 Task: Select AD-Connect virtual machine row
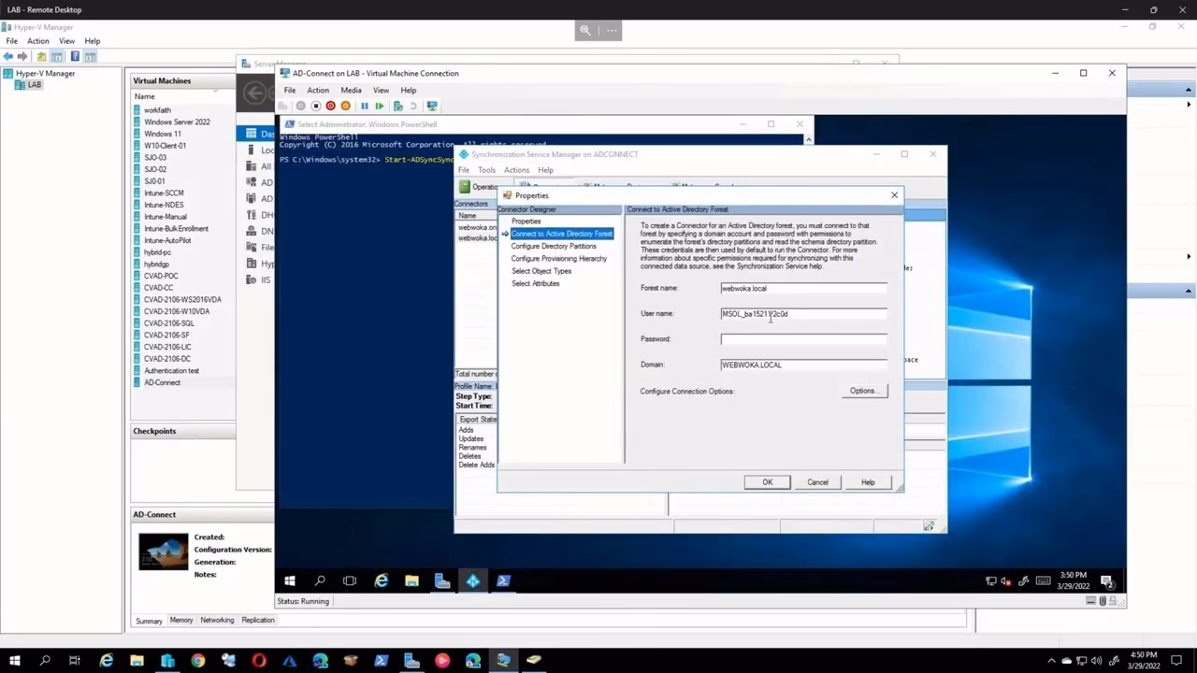pos(162,382)
